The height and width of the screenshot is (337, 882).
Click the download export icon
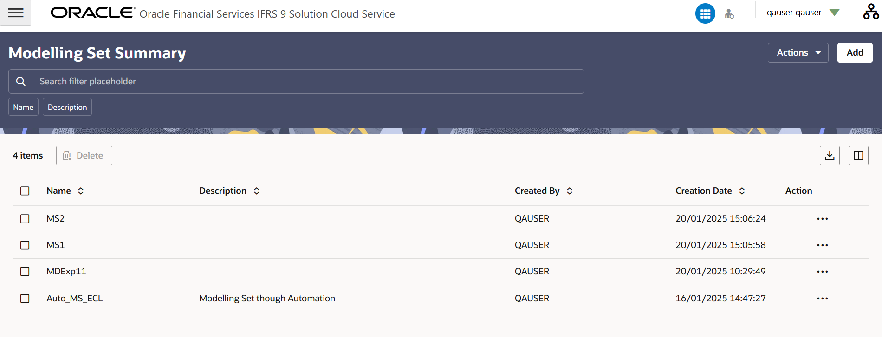point(830,155)
